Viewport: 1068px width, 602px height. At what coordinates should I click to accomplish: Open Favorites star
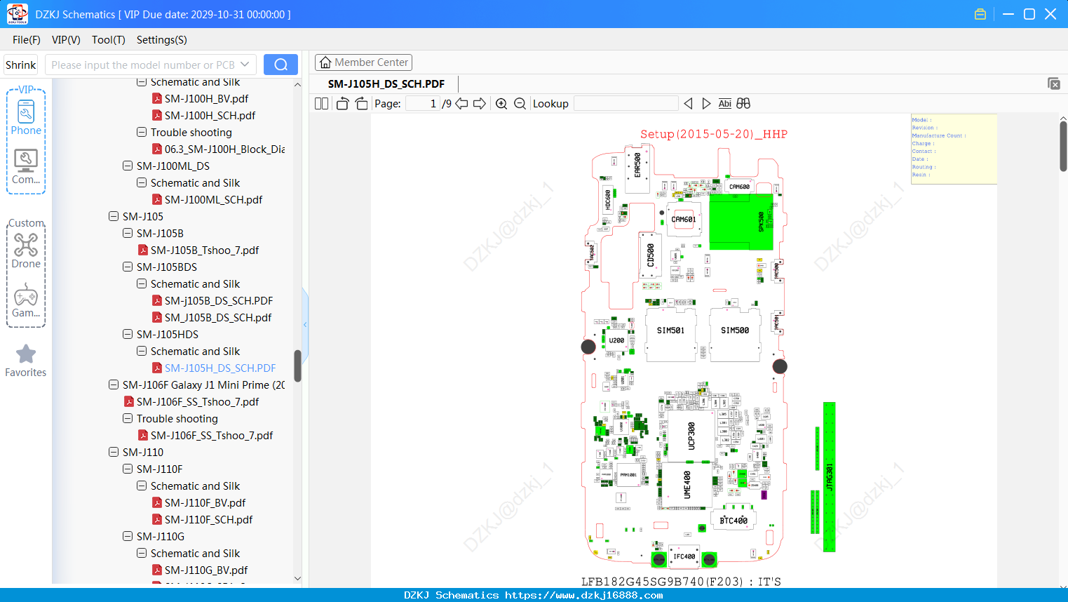point(26,361)
